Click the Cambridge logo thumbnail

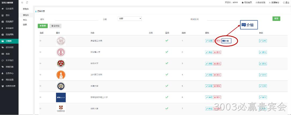61,109
